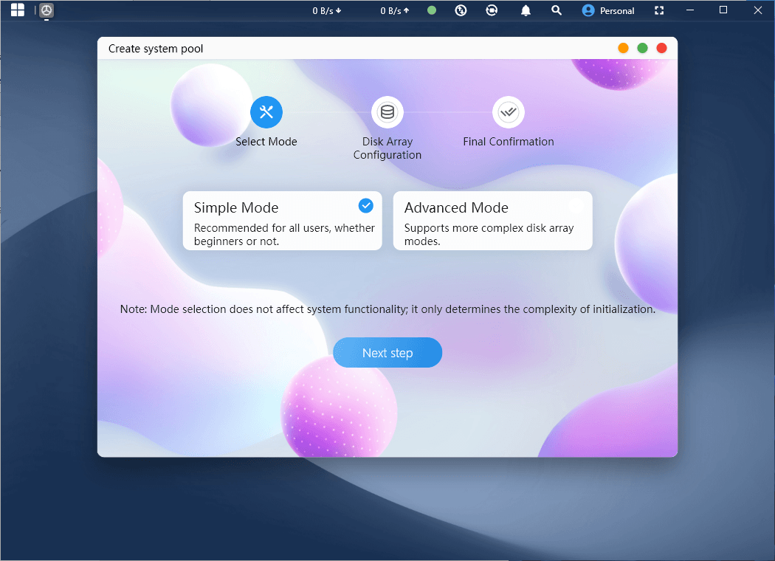This screenshot has height=561, width=775.
Task: Click the unchecked Advanced Mode indicator circle
Action: pyautogui.click(x=576, y=206)
